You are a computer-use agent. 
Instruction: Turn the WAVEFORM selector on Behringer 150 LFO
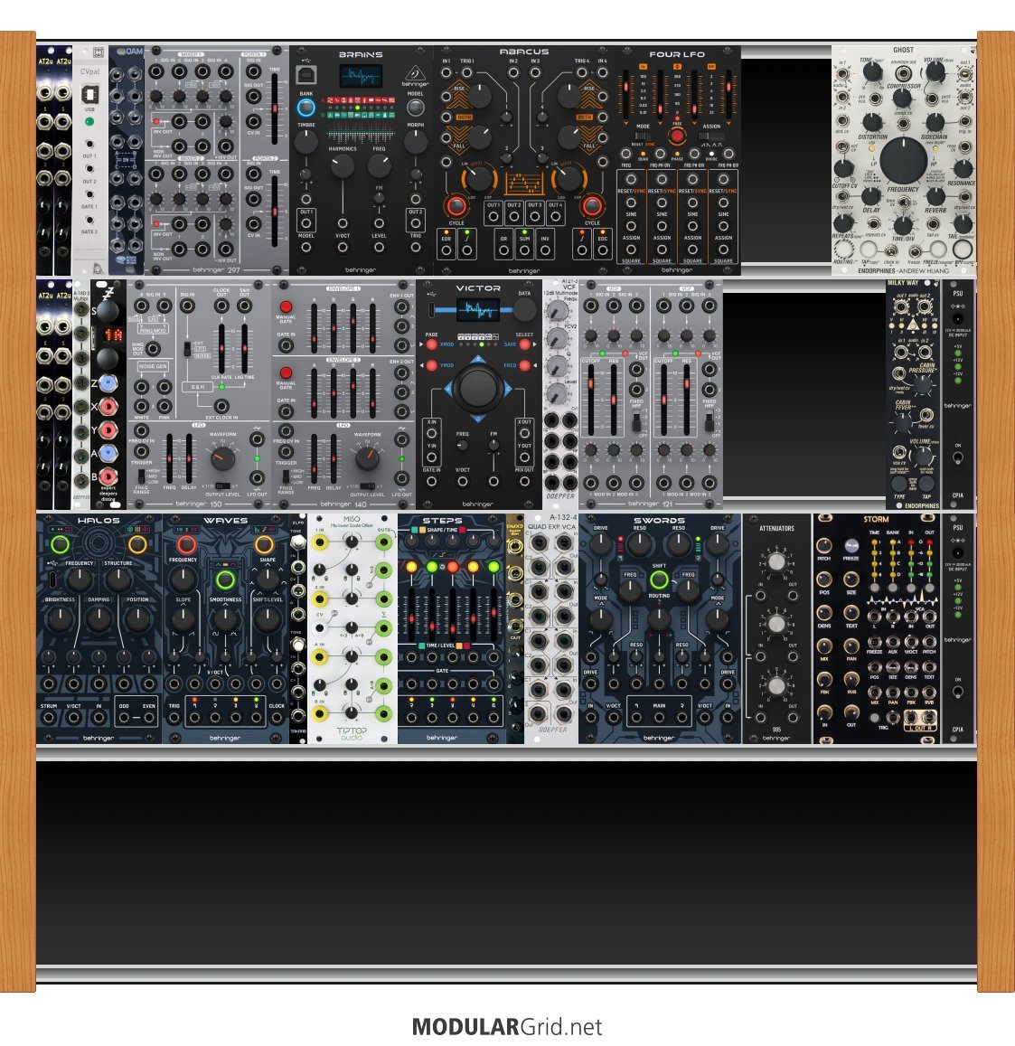tap(221, 458)
